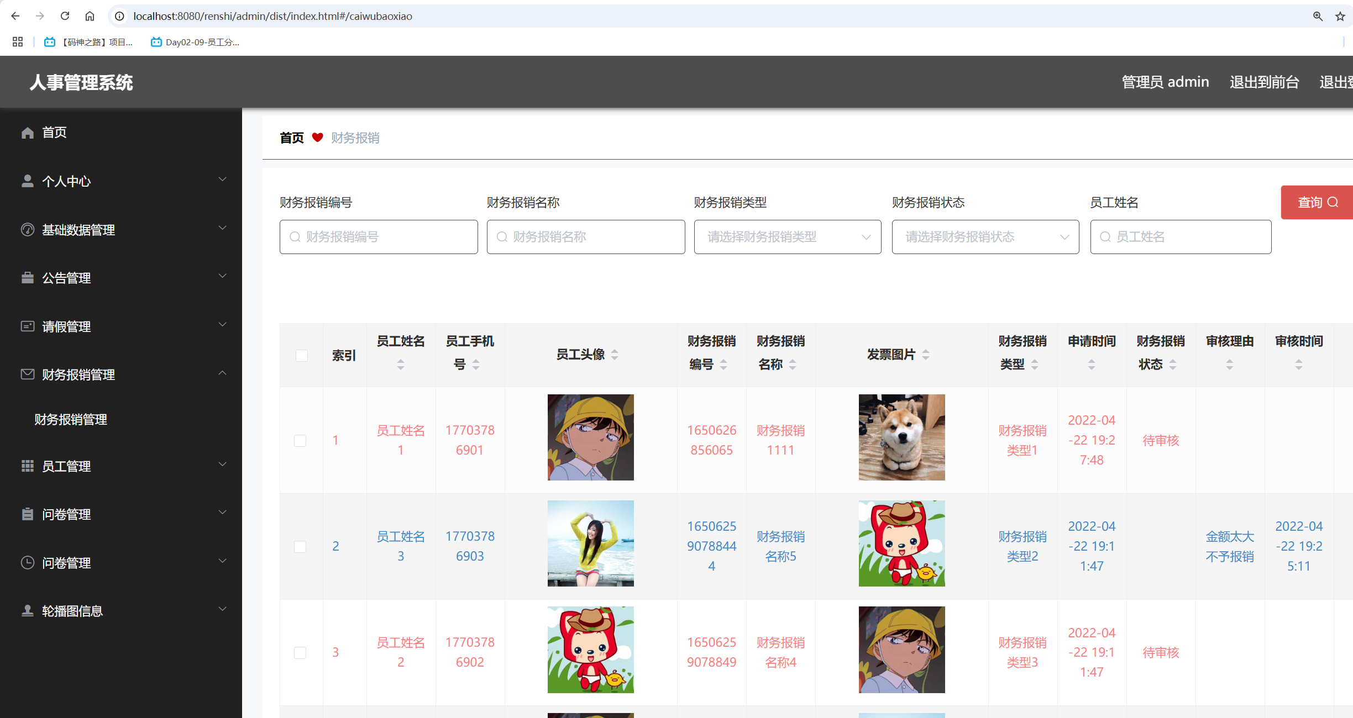The image size is (1353, 718).
Task: Sort by 审核时间 column arrows
Action: click(1299, 365)
